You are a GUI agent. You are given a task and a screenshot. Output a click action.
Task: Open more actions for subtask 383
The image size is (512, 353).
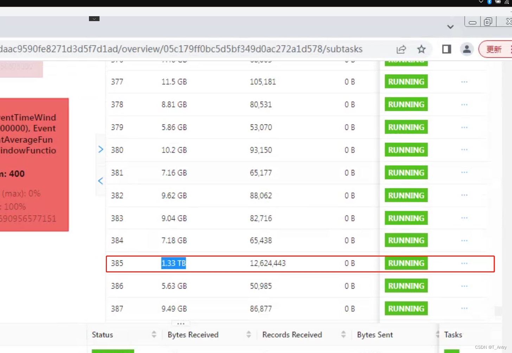(464, 218)
